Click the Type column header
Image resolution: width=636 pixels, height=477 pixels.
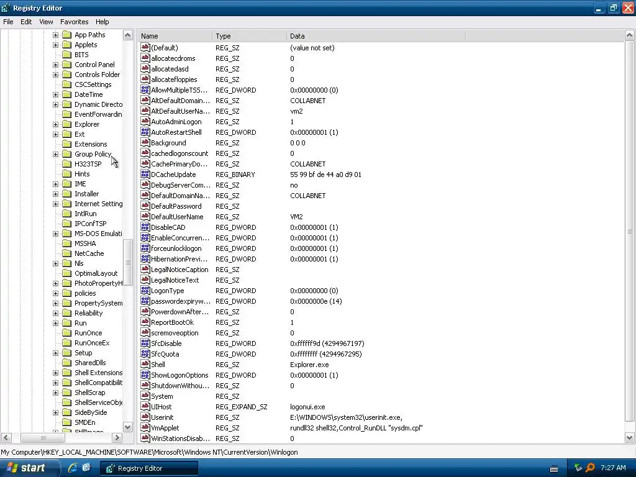tap(249, 36)
